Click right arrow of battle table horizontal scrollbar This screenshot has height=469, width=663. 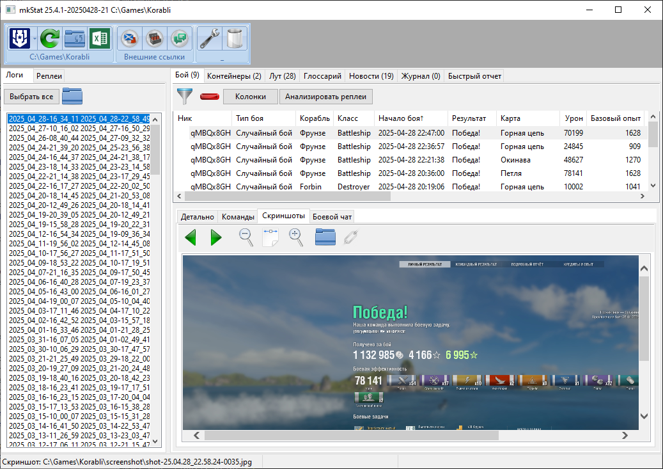(643, 196)
